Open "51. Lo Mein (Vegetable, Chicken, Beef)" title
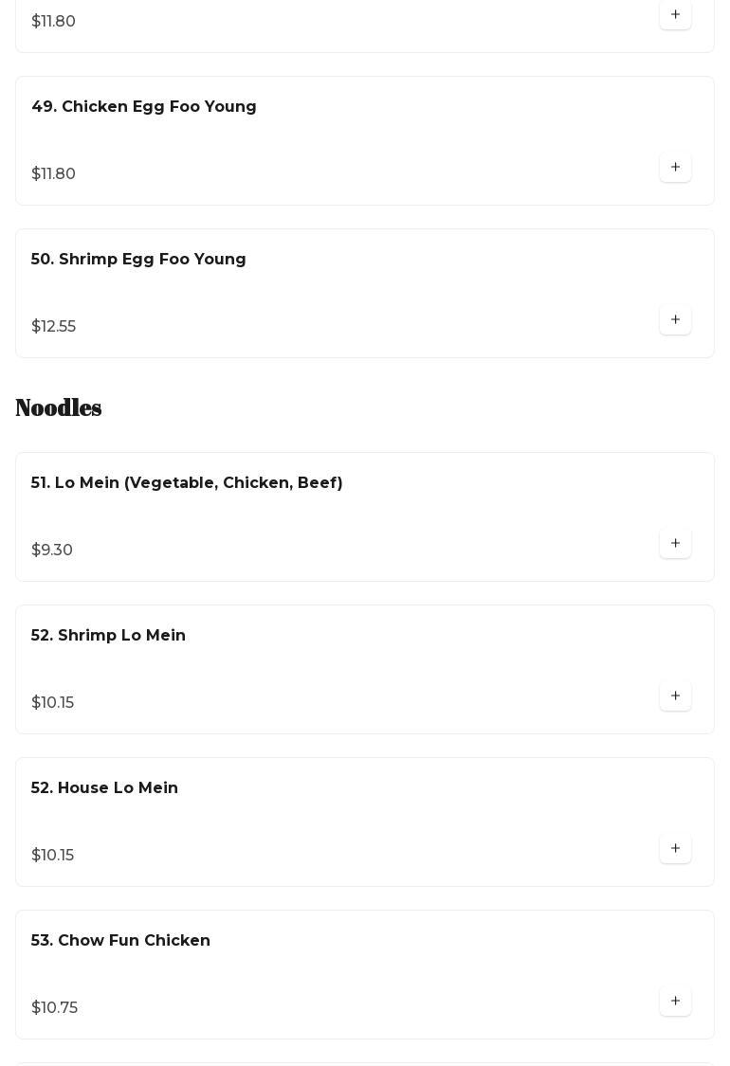This screenshot has height=1066, width=730. coord(187,483)
